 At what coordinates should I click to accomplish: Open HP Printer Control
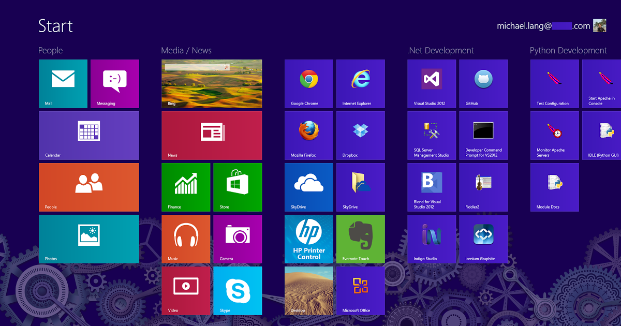tap(309, 239)
